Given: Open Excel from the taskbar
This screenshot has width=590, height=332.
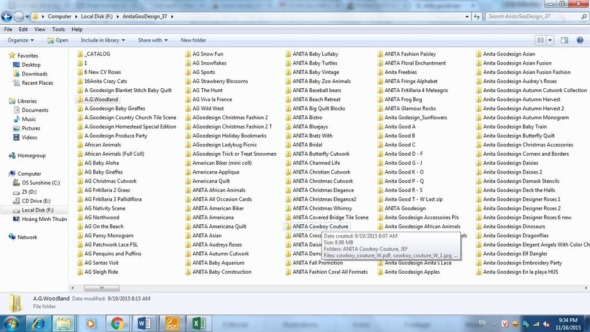Looking at the screenshot, I should tap(199, 323).
